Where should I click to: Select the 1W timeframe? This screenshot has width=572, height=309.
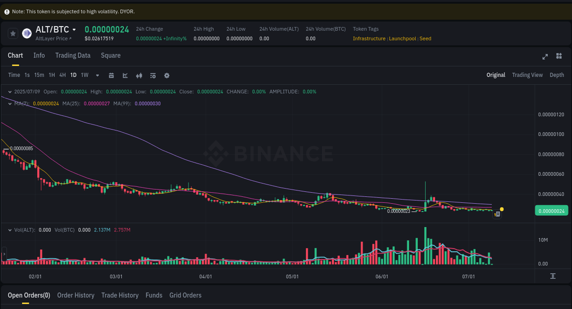click(84, 75)
